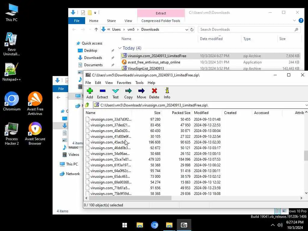
Task: Open the Home ribbon tab in Downloads Explorer
Action: [94, 21]
